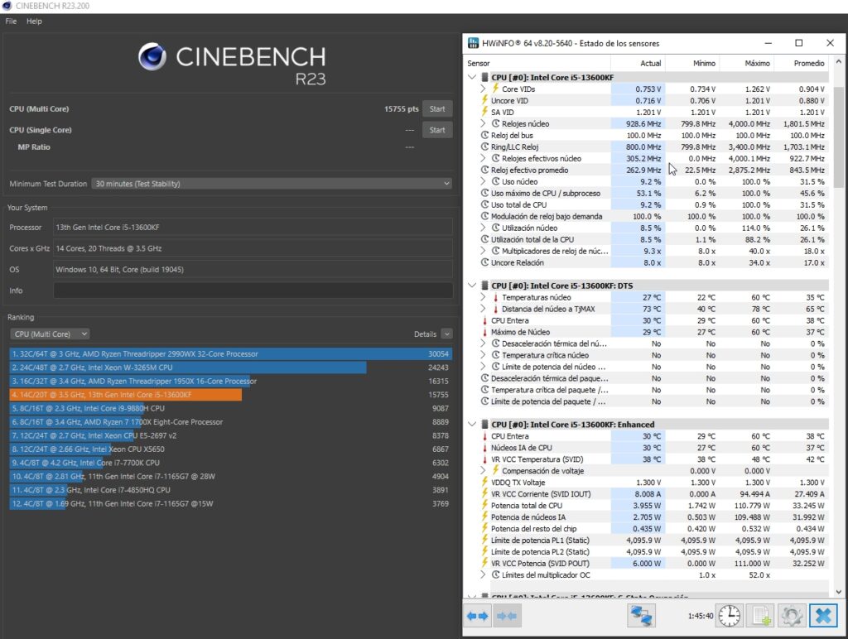Screen dimensions: 848x639
Task: Open the Details dropdown in Ranking
Action: pyautogui.click(x=447, y=334)
